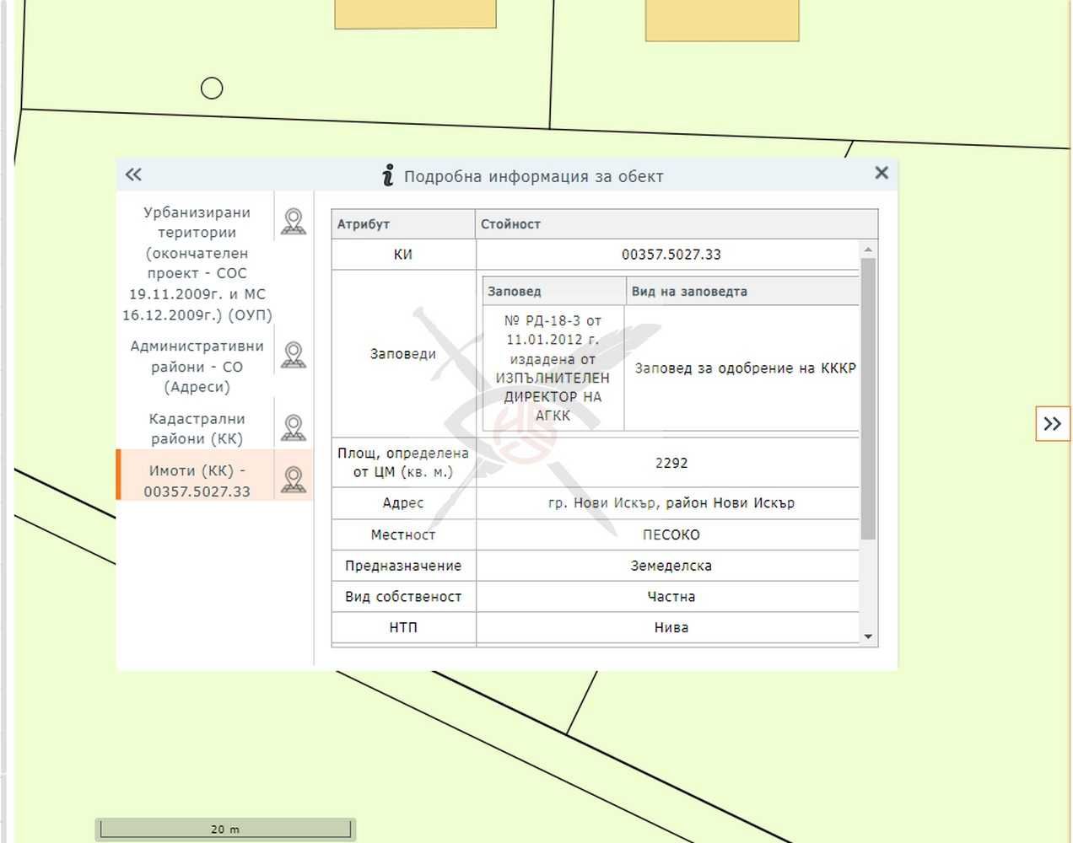Click the info icon in dialog title

click(388, 175)
